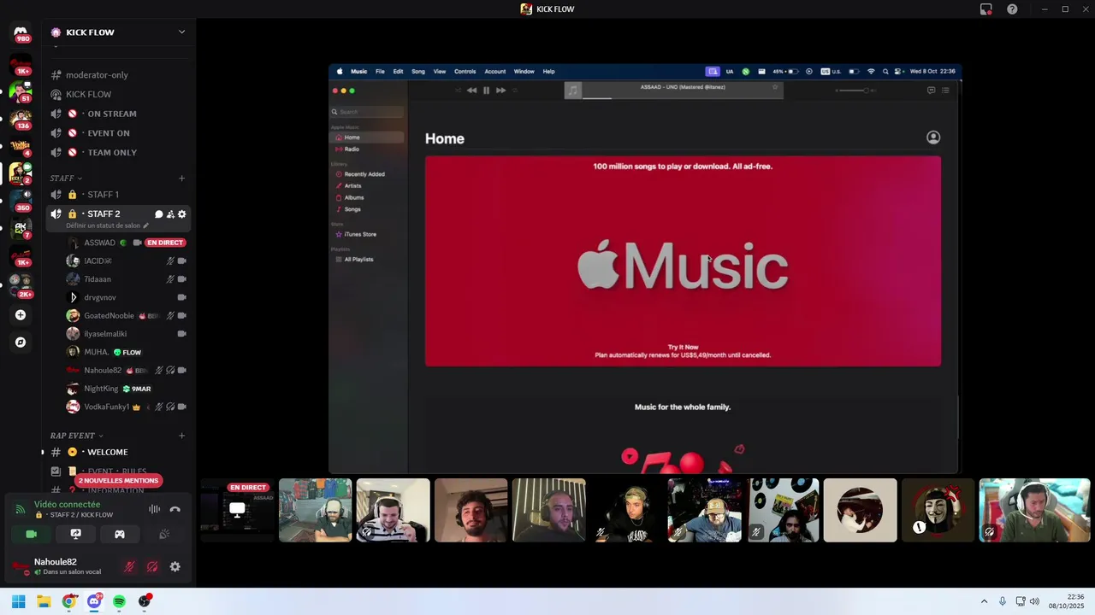Open server icon with 350 badge
The height and width of the screenshot is (615, 1095).
tap(21, 200)
